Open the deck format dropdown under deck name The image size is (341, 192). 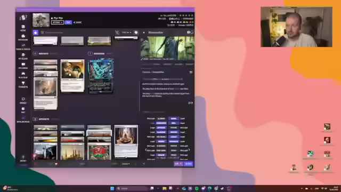pos(58,22)
